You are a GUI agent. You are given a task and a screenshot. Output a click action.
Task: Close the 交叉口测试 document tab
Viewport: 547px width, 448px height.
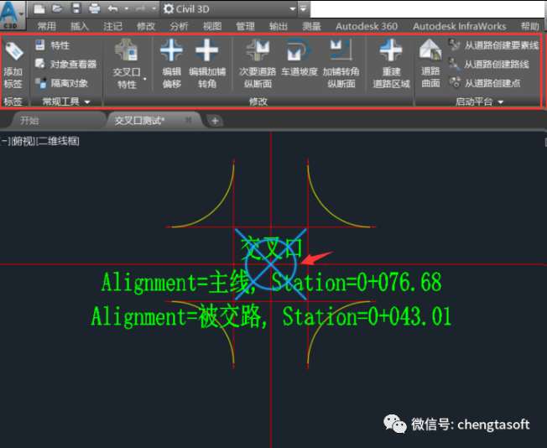click(189, 120)
